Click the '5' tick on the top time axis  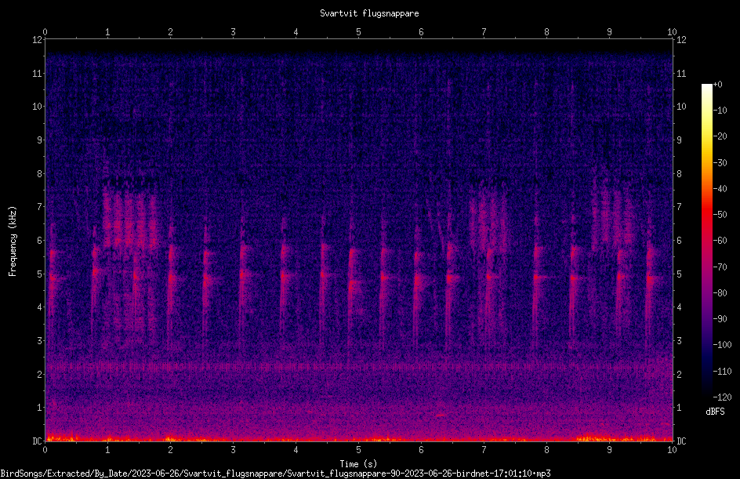coord(359,32)
